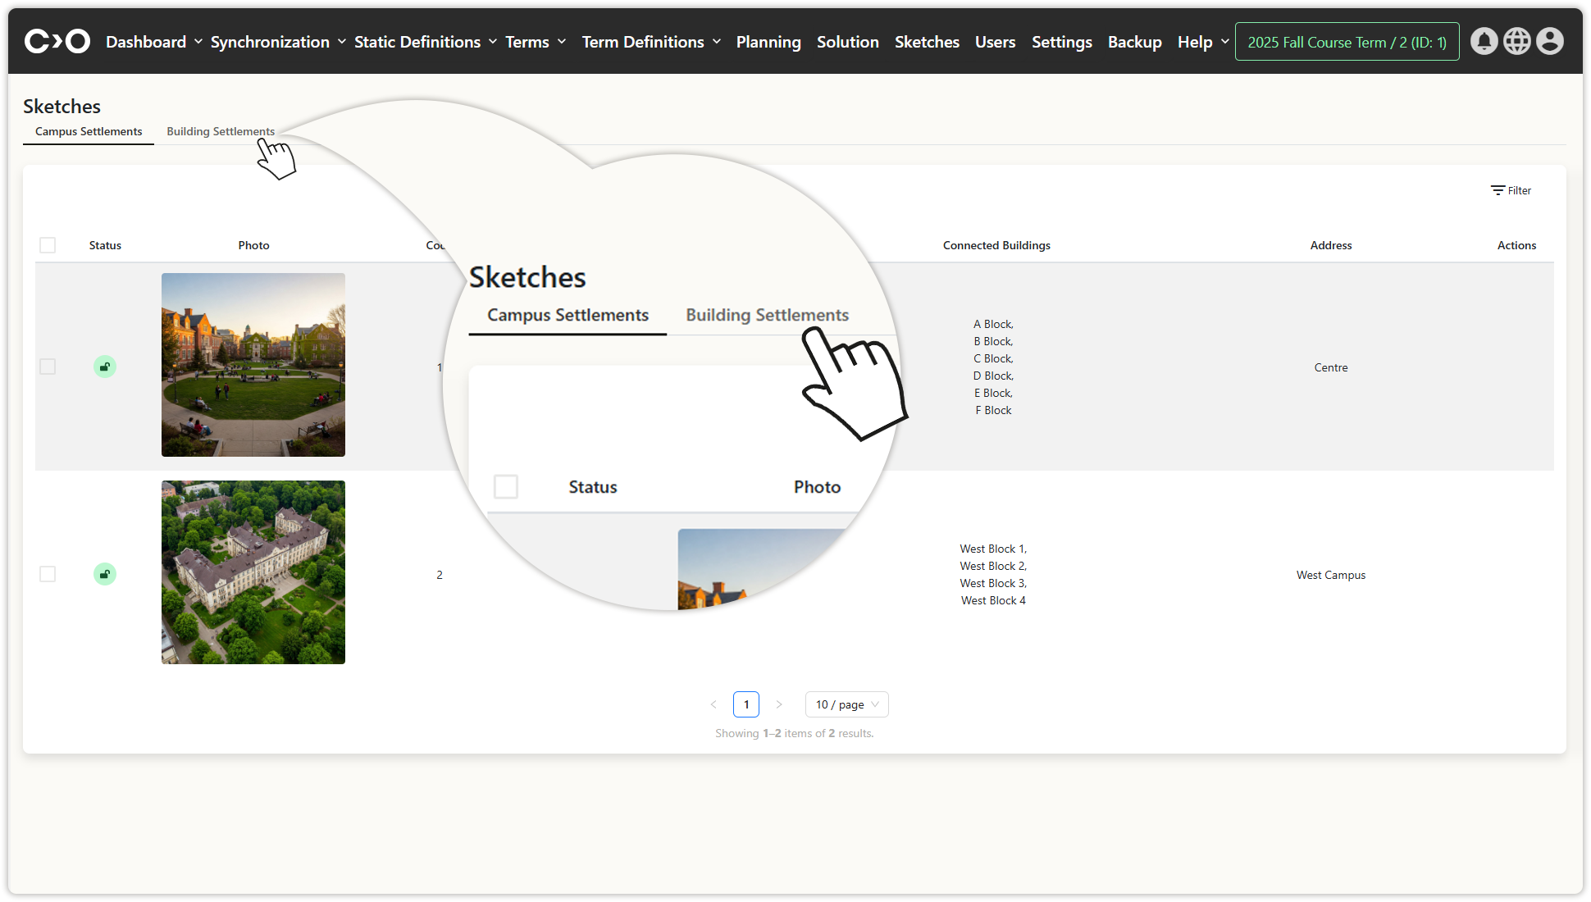Check the Centre campus row checkbox
The image size is (1591, 902).
48,367
